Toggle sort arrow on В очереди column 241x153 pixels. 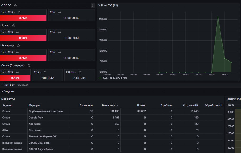pos(117,105)
